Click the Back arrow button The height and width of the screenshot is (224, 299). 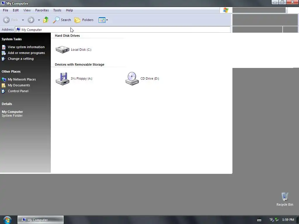click(6, 20)
